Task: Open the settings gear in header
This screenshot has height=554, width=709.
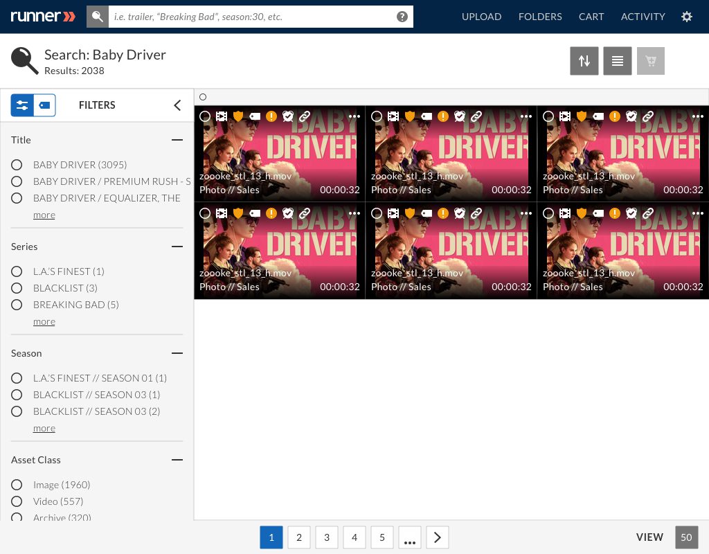Action: [686, 17]
